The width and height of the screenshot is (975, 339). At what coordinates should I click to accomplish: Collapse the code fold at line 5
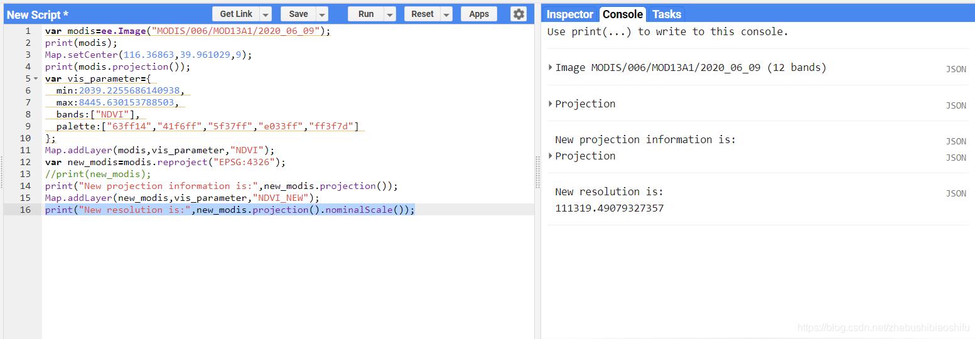[36, 79]
